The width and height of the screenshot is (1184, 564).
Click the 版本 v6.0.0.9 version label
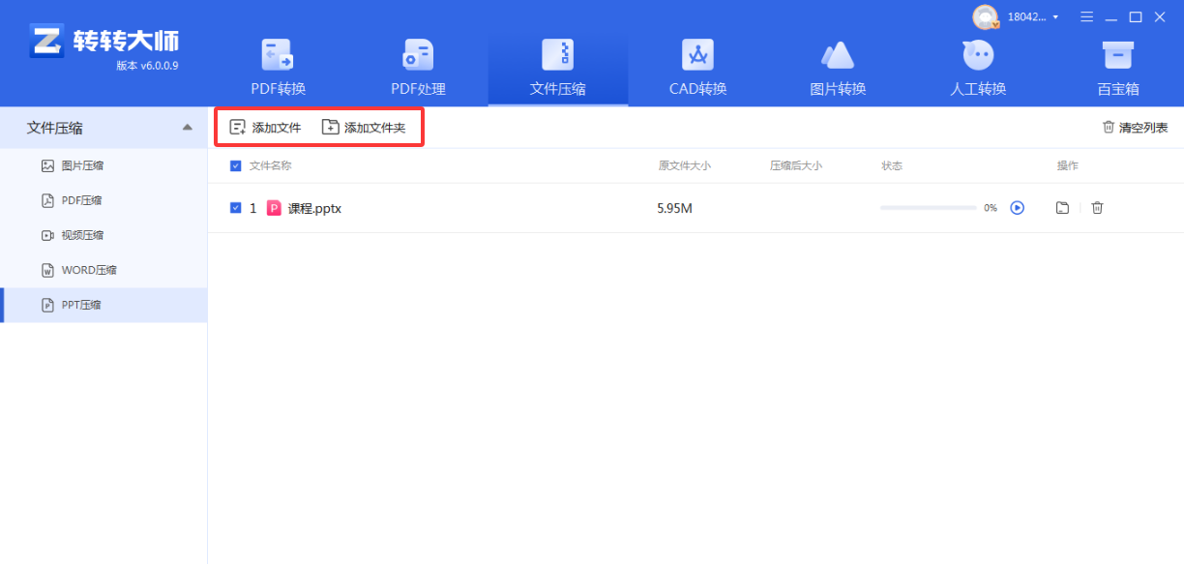pyautogui.click(x=147, y=66)
